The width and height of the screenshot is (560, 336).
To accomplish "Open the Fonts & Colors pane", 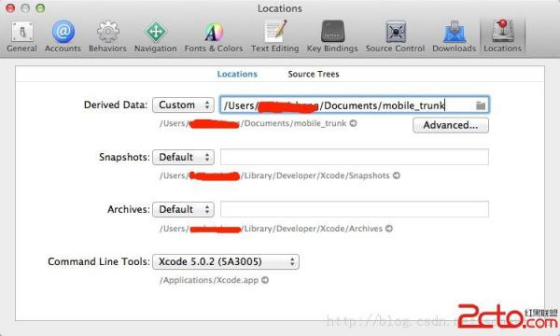I will click(214, 36).
